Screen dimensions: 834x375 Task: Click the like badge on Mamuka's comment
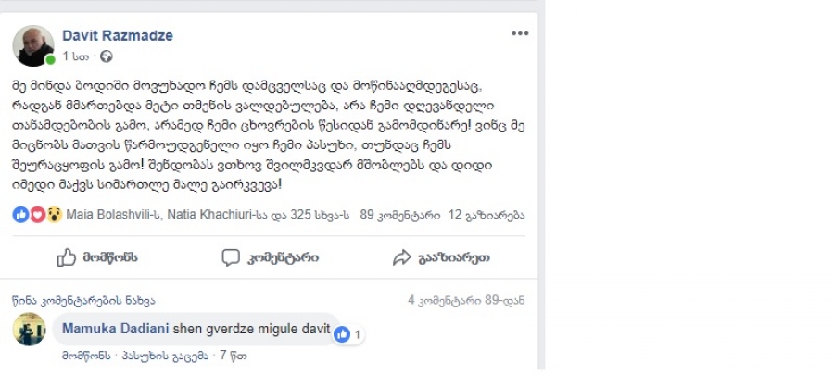point(347,334)
